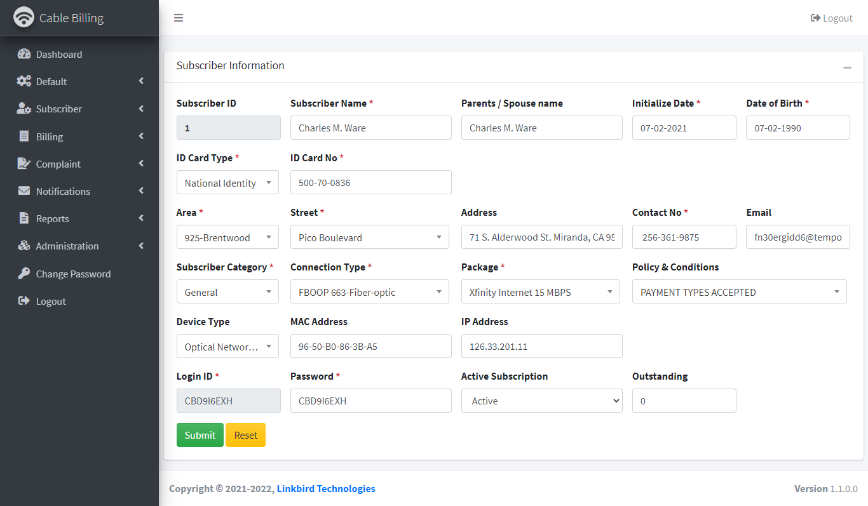Collapse the Subscriber Information panel
Viewport: 868px width, 506px height.
pos(847,67)
